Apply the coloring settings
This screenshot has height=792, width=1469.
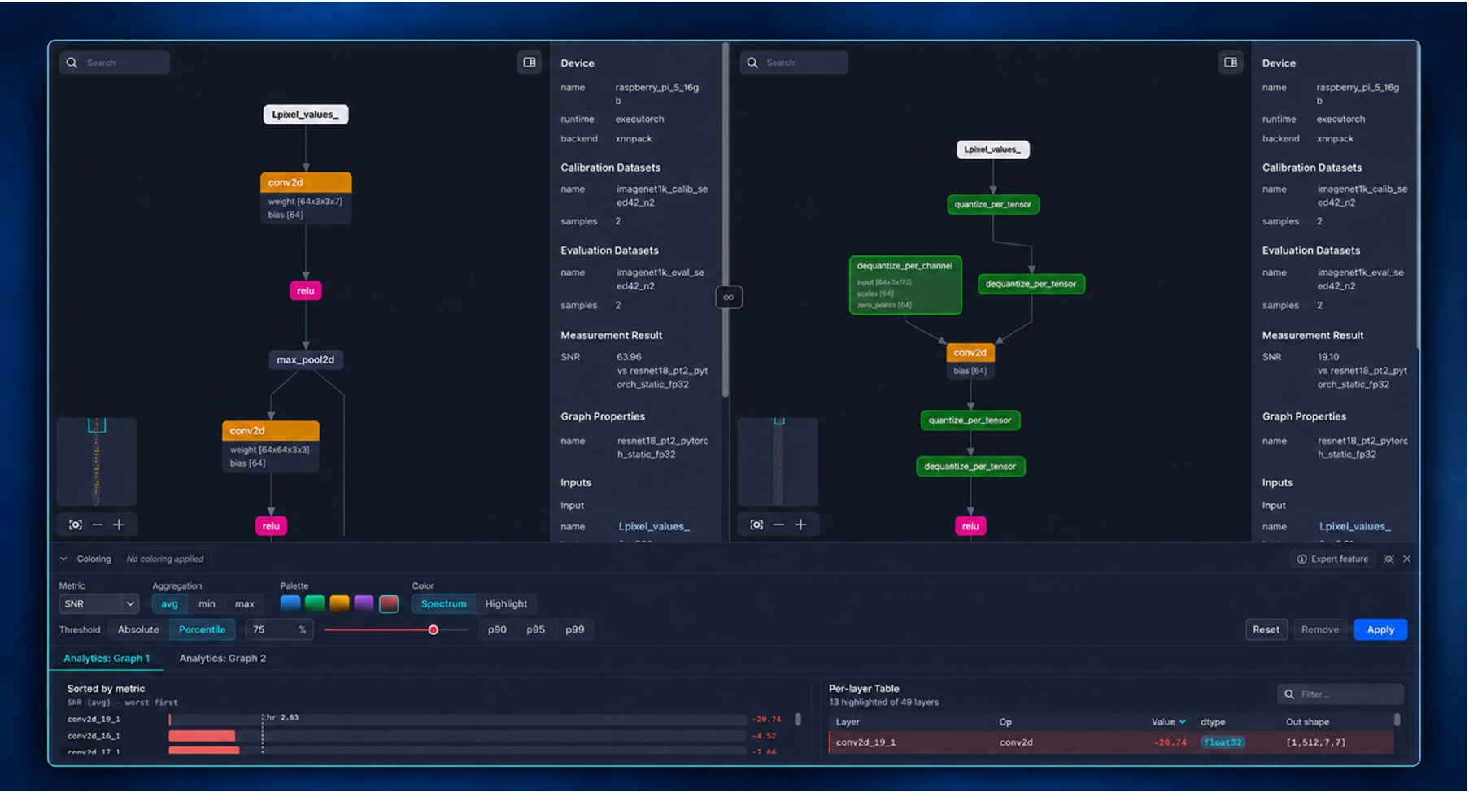click(1380, 630)
